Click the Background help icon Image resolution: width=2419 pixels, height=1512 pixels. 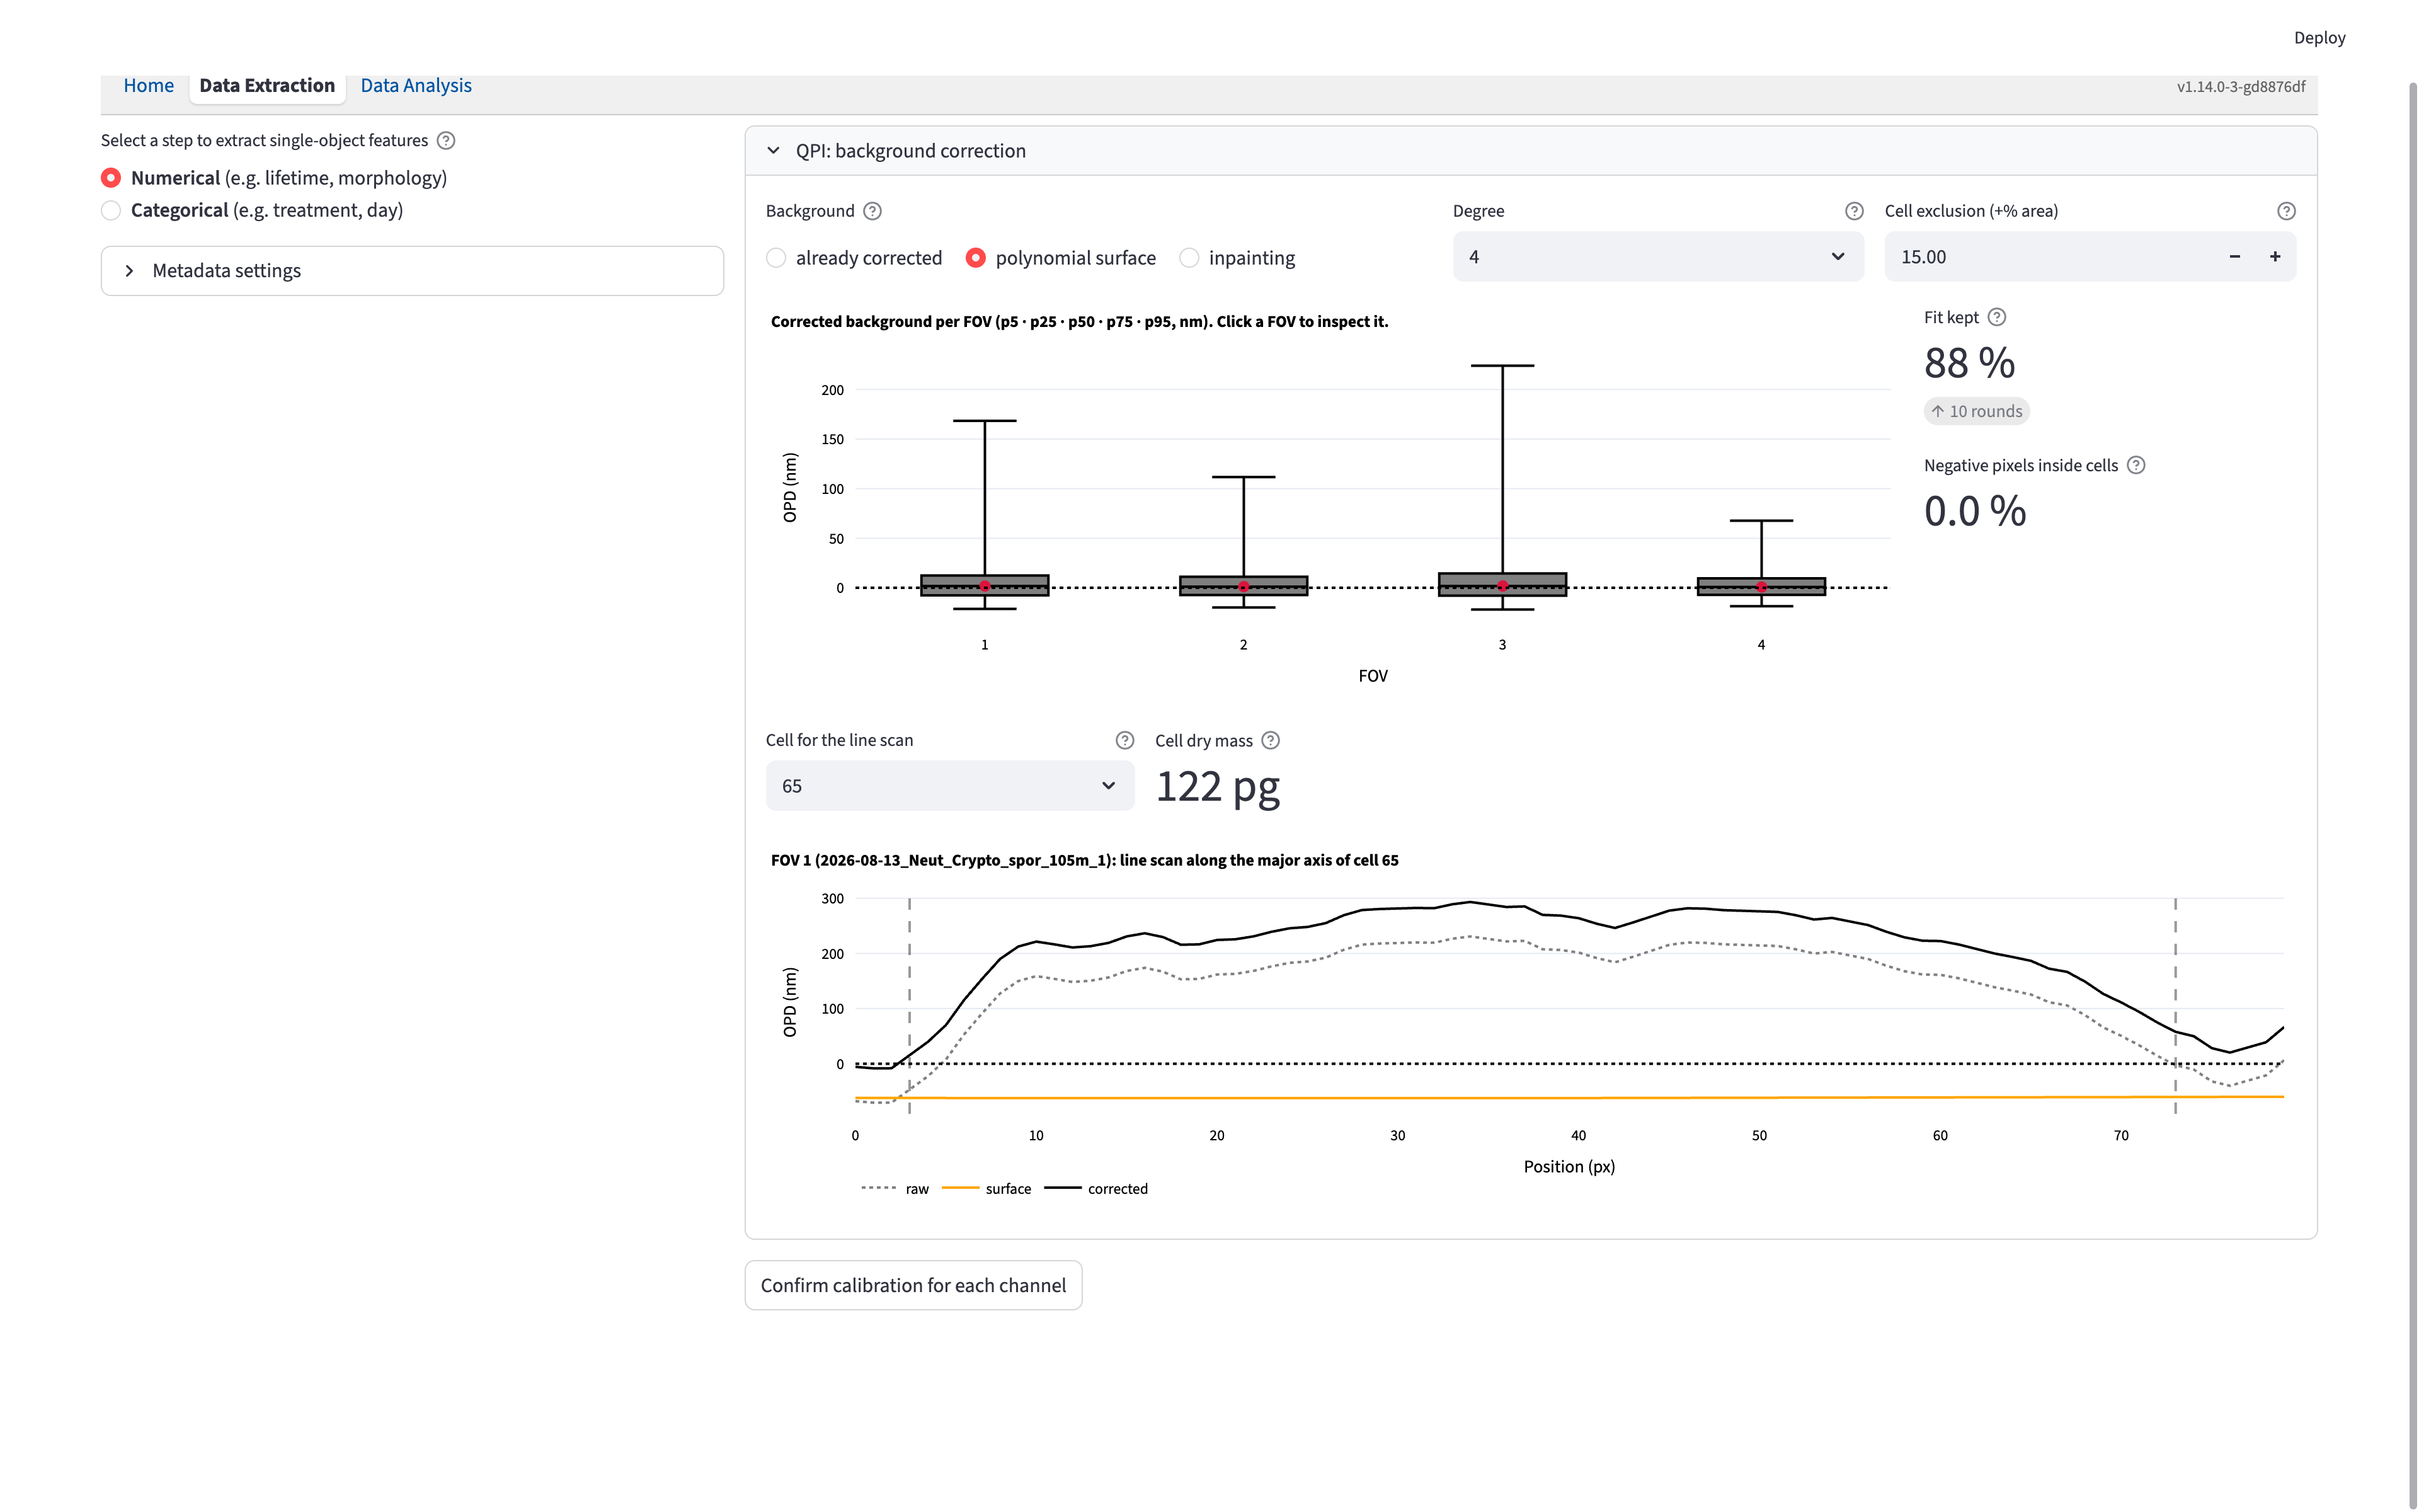(872, 211)
